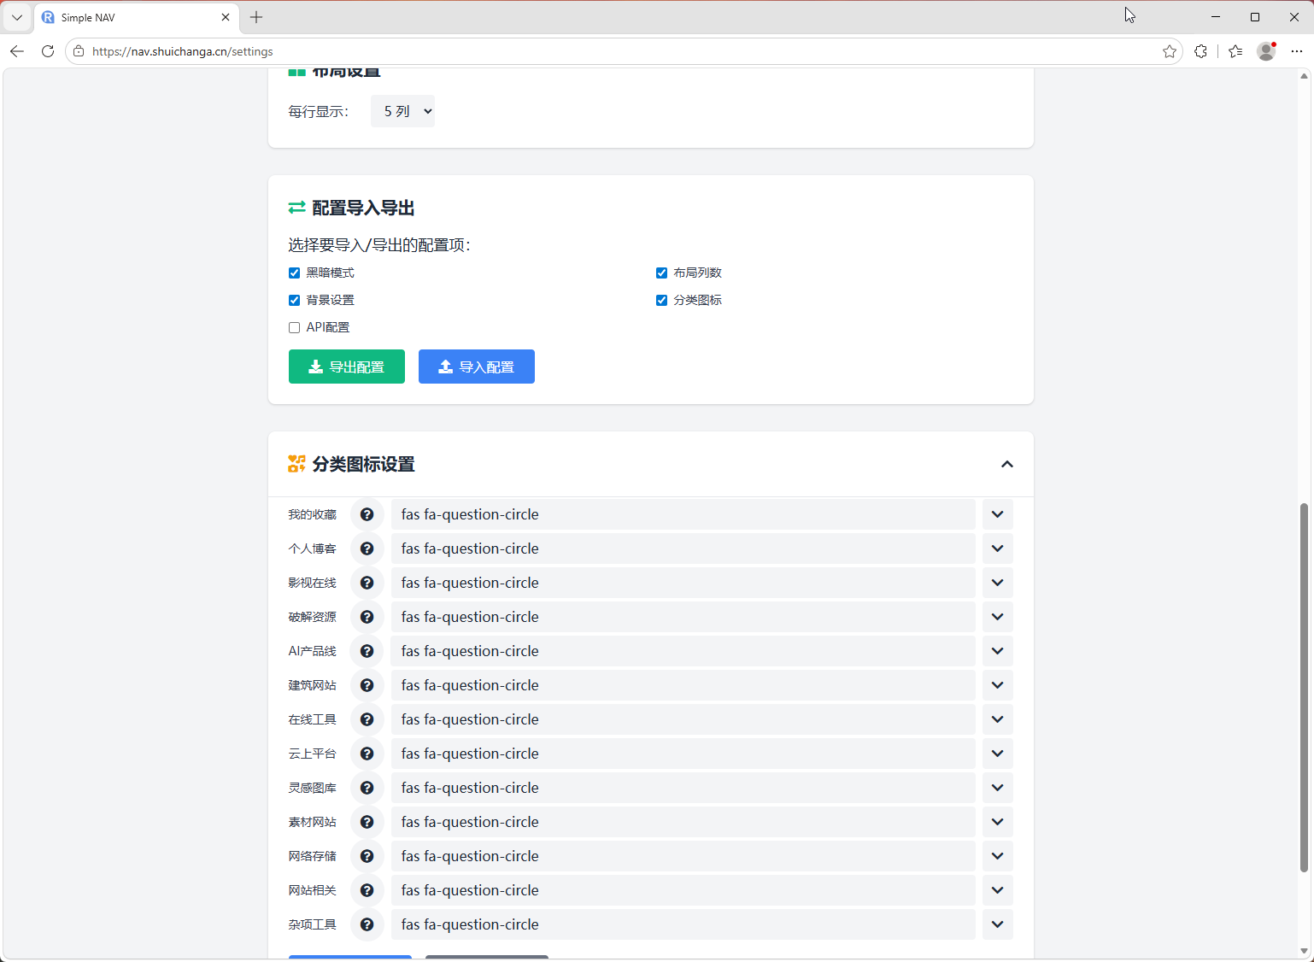The image size is (1314, 962).
Task: Uncheck the 布局列数 checkbox
Action: 661,273
